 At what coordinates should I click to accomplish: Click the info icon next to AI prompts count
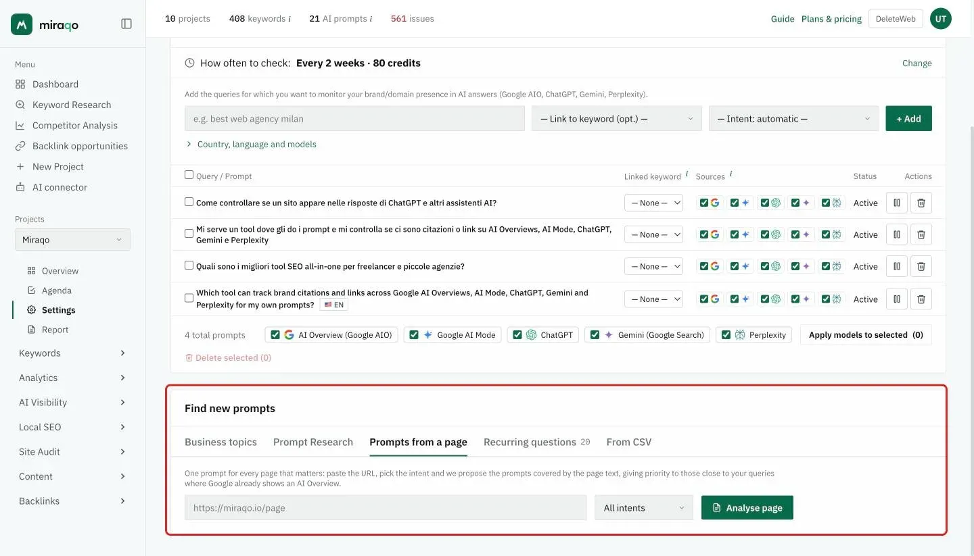pyautogui.click(x=371, y=19)
